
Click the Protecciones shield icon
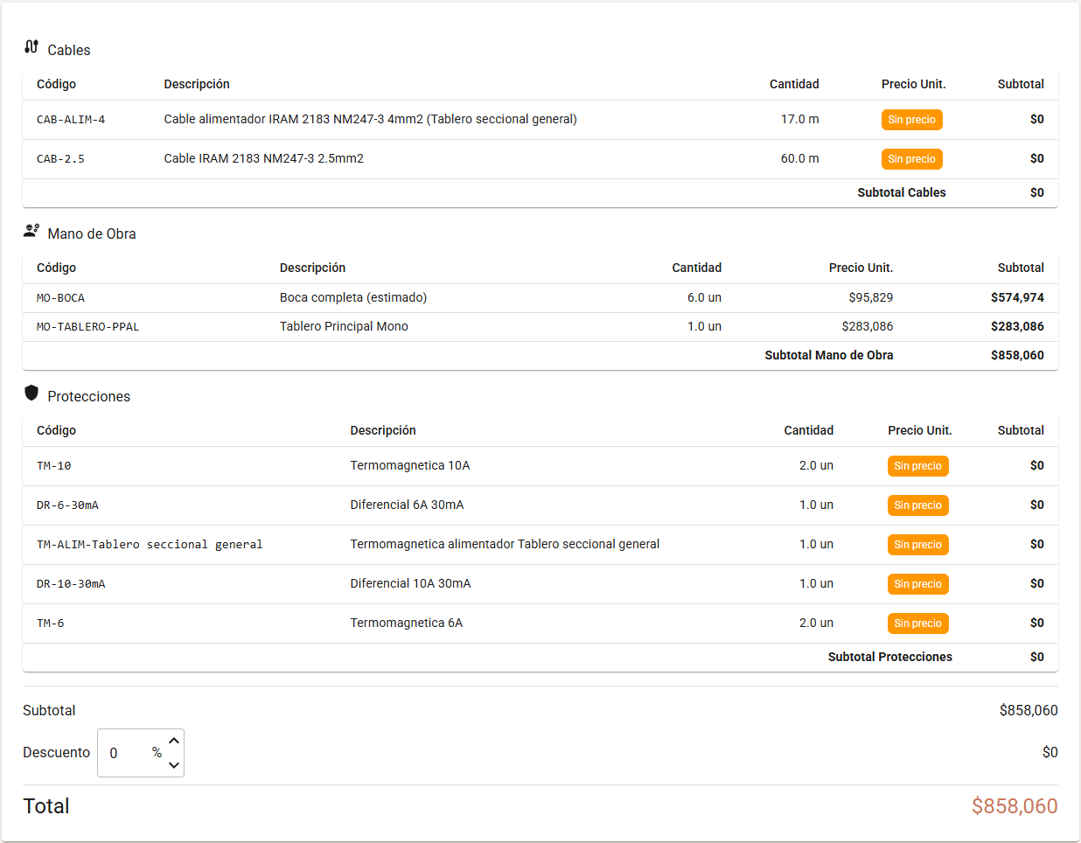(31, 393)
